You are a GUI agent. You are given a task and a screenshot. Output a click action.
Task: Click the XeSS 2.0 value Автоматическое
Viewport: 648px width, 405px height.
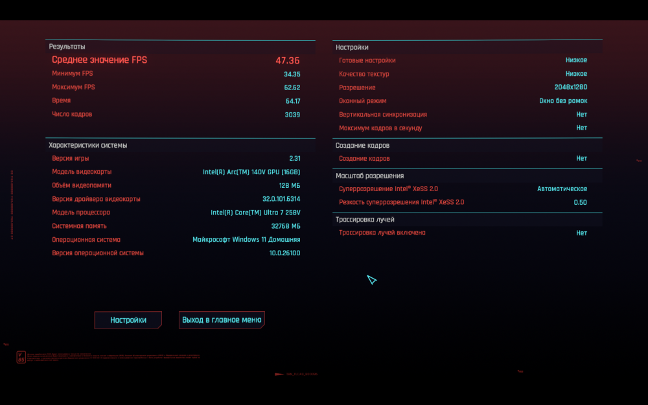coord(562,189)
